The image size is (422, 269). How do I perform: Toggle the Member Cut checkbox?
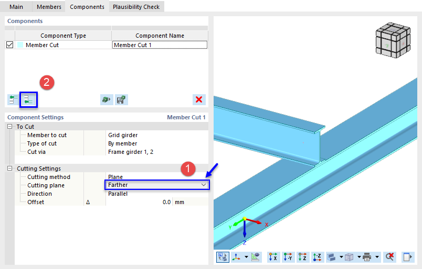click(x=9, y=45)
